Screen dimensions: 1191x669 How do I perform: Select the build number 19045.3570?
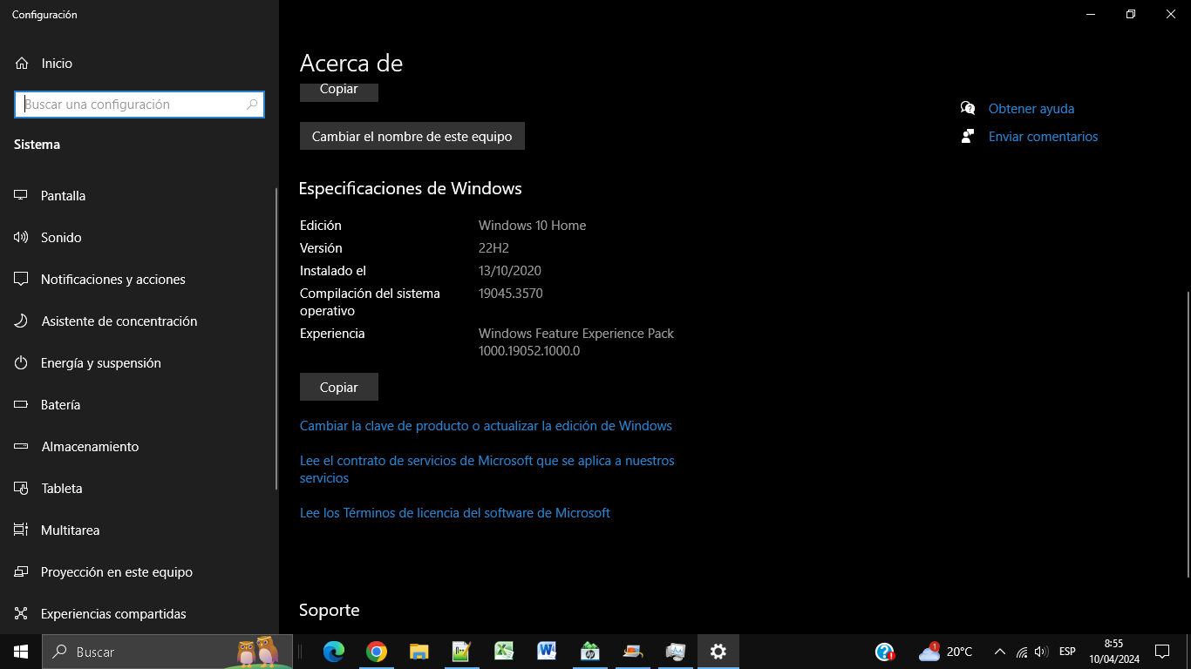[x=511, y=294]
